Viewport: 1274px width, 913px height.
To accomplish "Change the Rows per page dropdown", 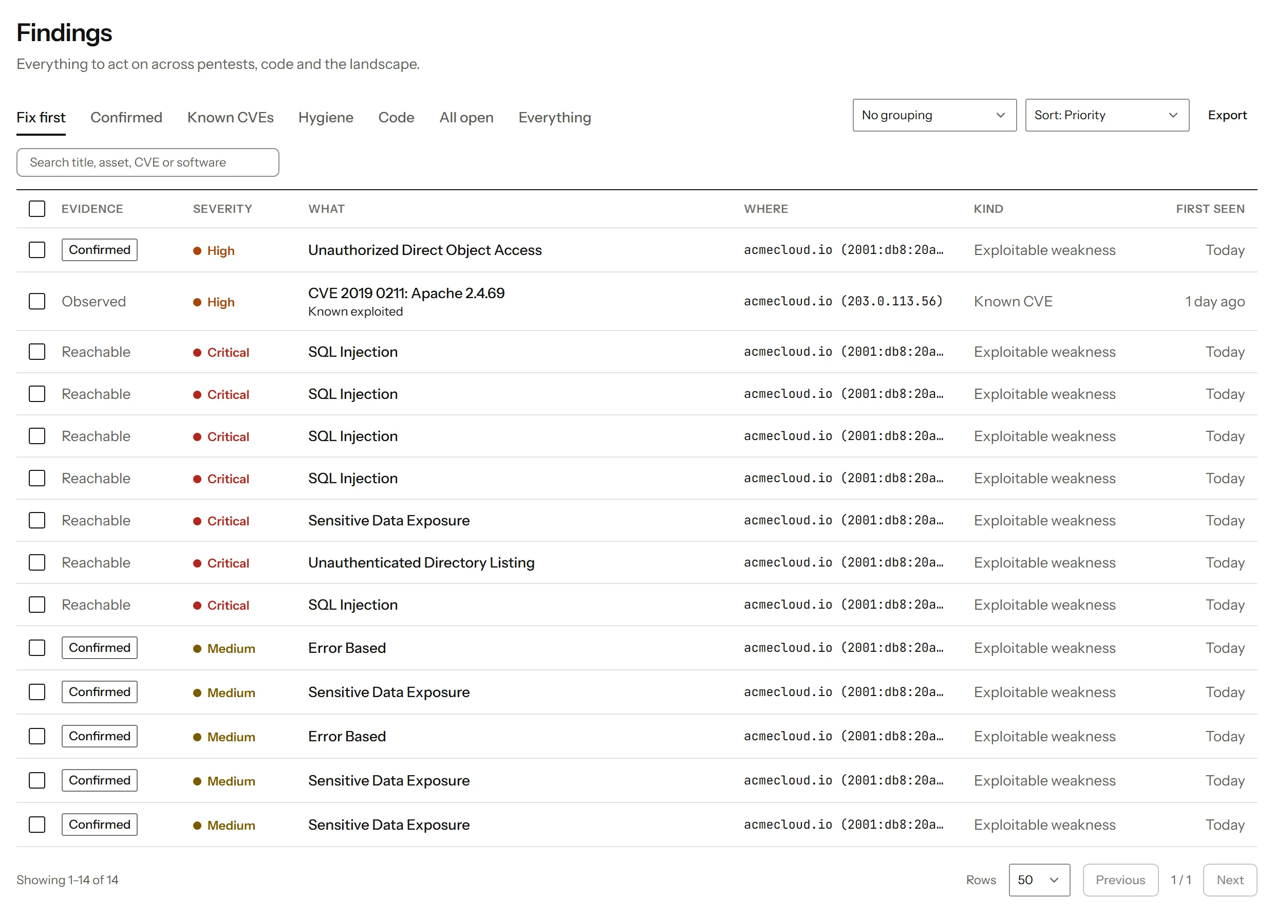I will coord(1039,880).
